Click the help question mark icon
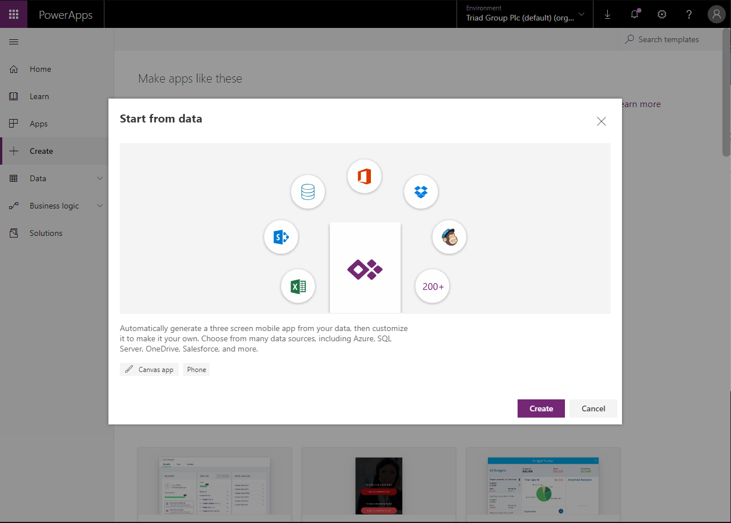Screen dimensions: 731x523 click(x=689, y=14)
